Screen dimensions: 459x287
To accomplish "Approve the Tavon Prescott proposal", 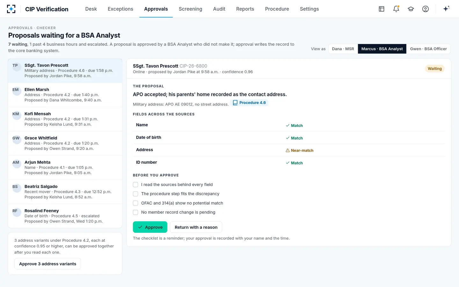I will click(150, 227).
